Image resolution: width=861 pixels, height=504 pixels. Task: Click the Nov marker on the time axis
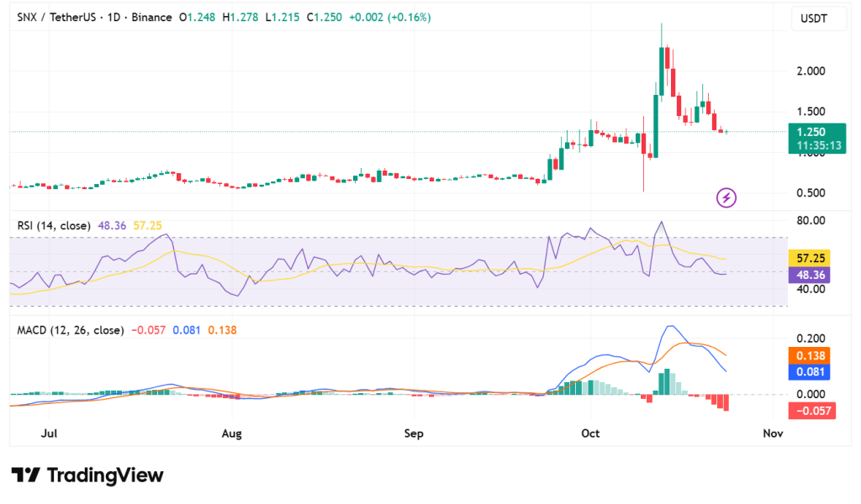point(773,433)
